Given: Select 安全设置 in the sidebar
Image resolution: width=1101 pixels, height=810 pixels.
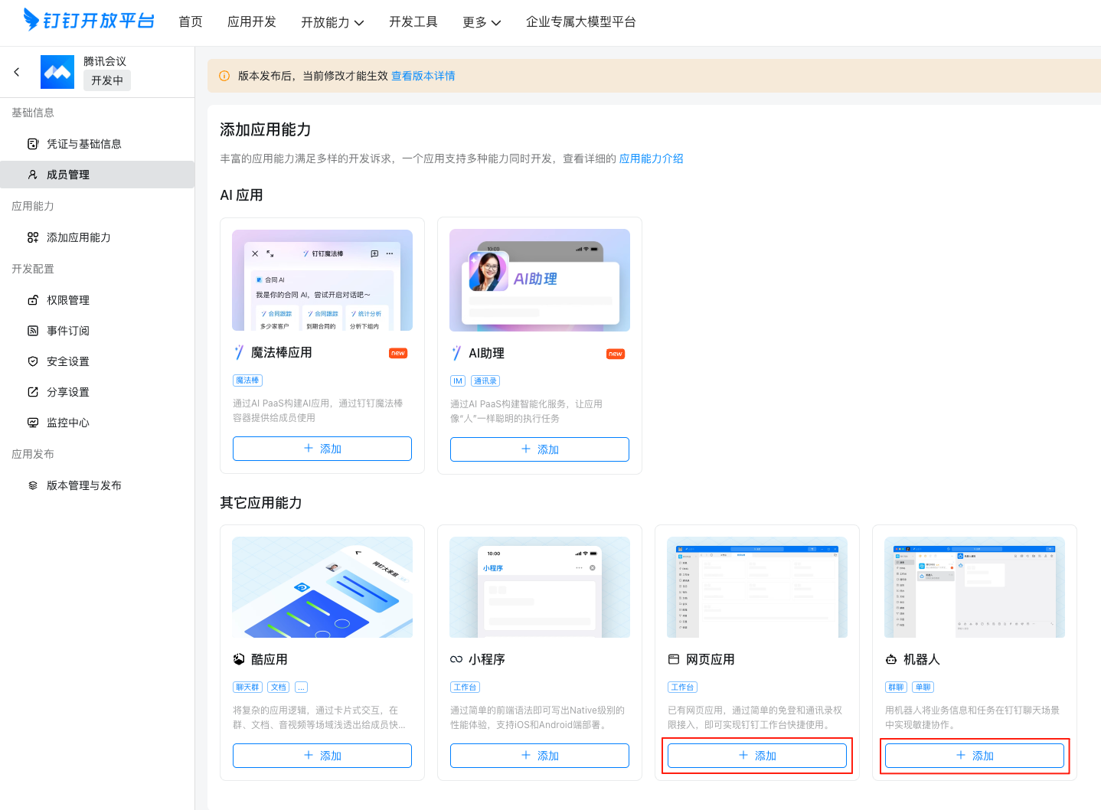Looking at the screenshot, I should pos(97,361).
